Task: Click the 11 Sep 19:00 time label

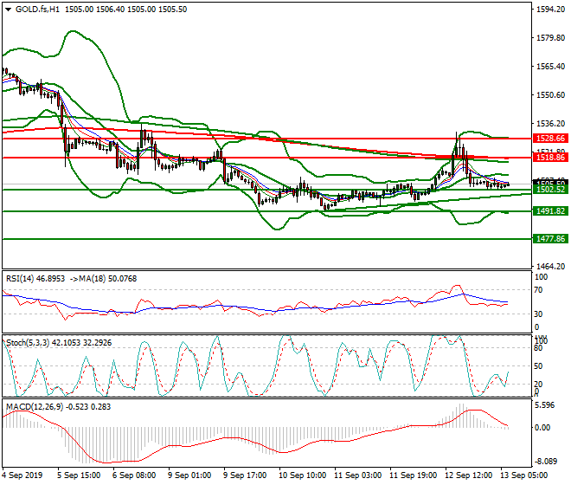Action: 413,475
